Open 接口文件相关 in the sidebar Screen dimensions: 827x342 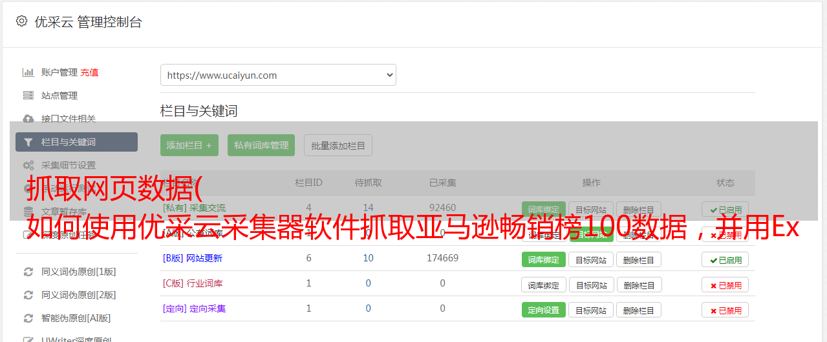pyautogui.click(x=69, y=119)
